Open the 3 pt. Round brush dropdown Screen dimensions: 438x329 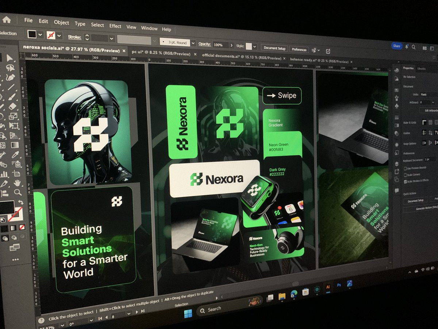193,43
